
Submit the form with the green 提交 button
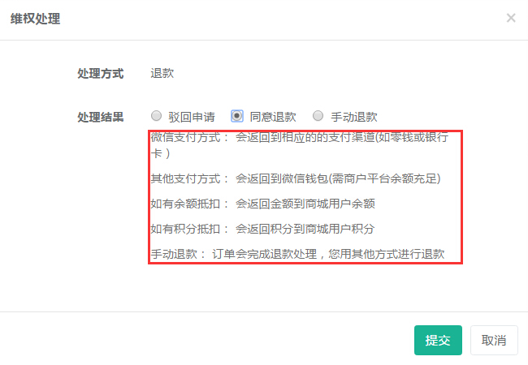[x=438, y=340]
